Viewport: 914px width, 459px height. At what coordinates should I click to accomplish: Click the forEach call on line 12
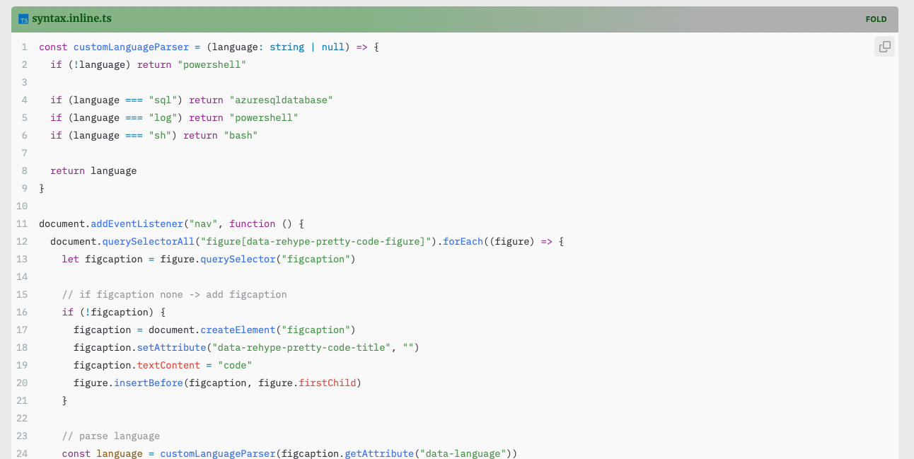click(x=463, y=242)
